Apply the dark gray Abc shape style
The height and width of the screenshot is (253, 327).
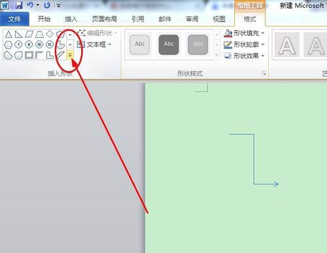(169, 44)
